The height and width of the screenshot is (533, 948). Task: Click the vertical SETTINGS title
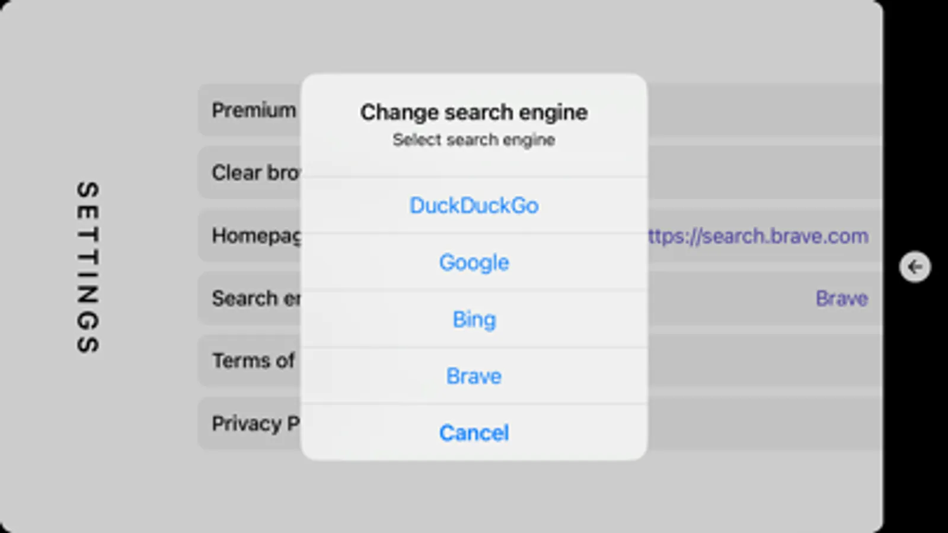click(x=88, y=267)
